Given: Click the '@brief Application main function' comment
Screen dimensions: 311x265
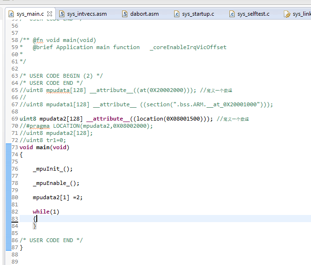Looking at the screenshot, I should (x=86, y=47).
